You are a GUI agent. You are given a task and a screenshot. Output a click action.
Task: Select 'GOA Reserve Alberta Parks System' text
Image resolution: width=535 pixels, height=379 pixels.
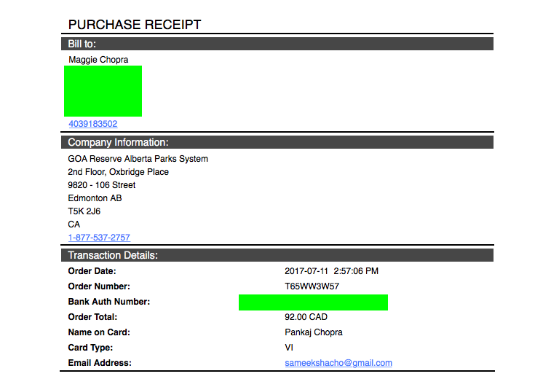[138, 159]
